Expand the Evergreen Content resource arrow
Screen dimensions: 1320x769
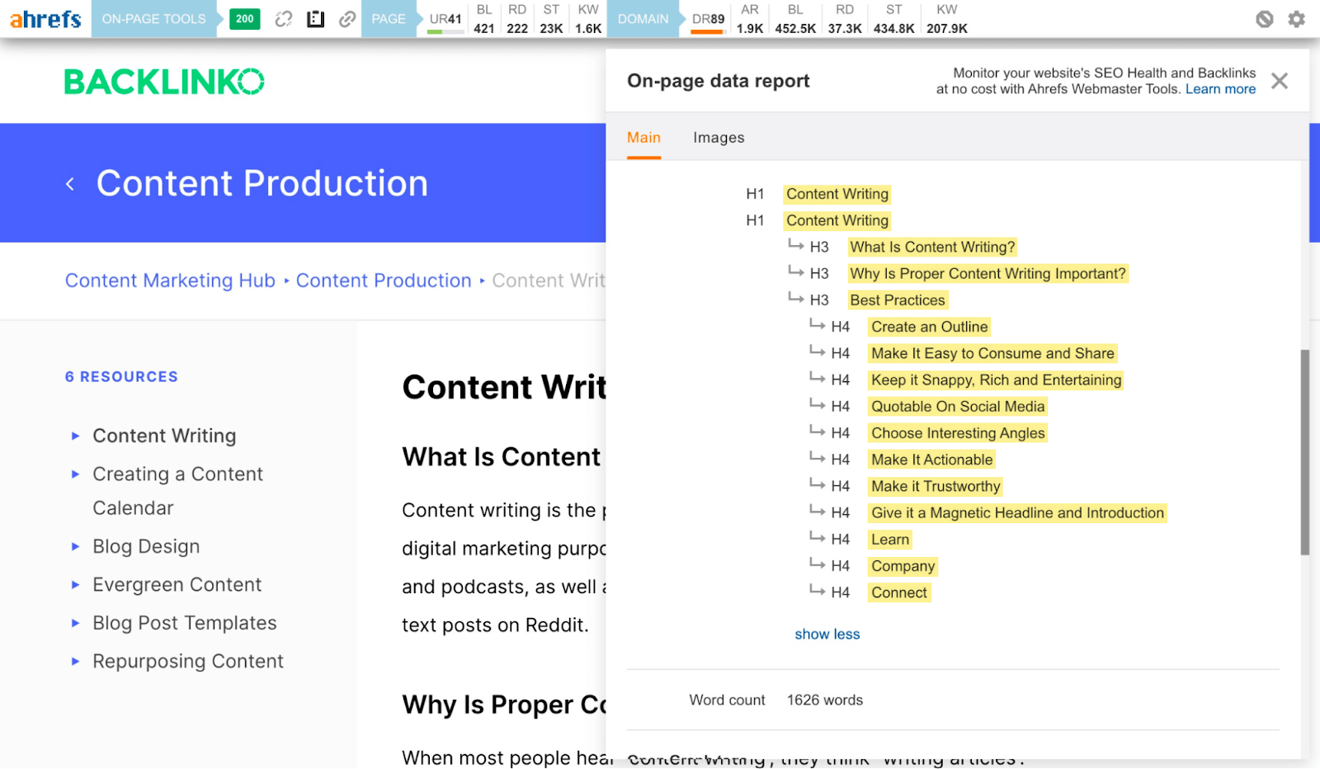click(76, 585)
